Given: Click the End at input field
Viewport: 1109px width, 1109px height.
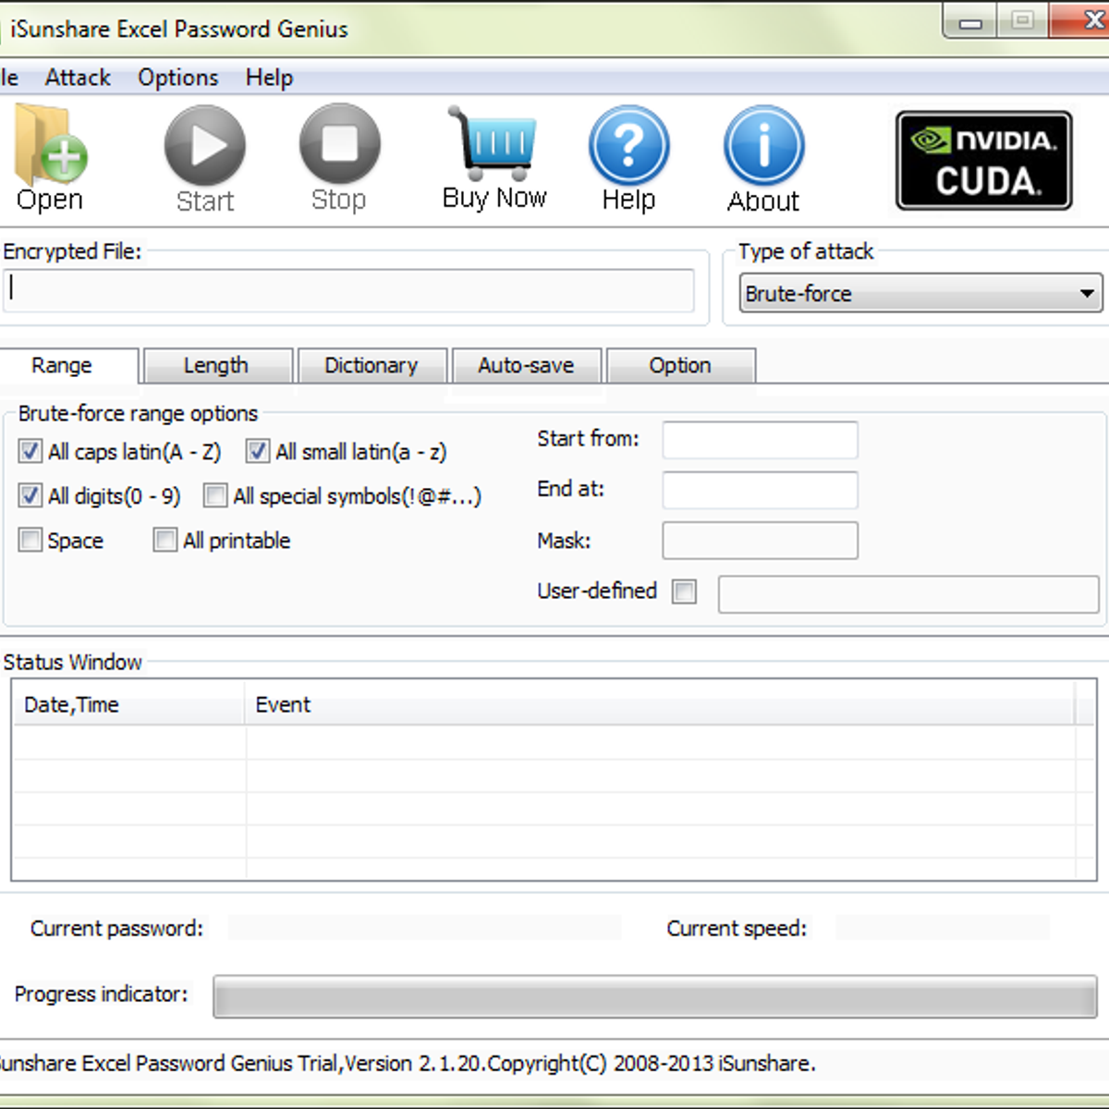Looking at the screenshot, I should tap(761, 490).
